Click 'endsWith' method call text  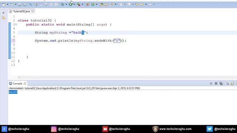103,41
